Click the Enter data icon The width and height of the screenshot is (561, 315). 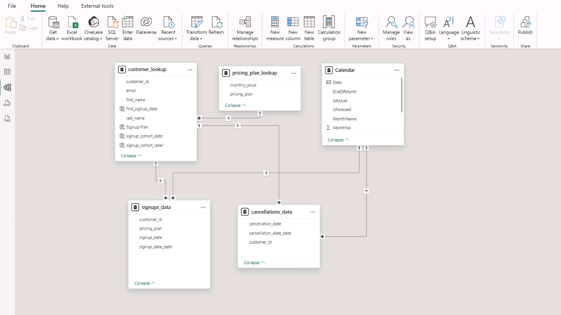click(128, 22)
